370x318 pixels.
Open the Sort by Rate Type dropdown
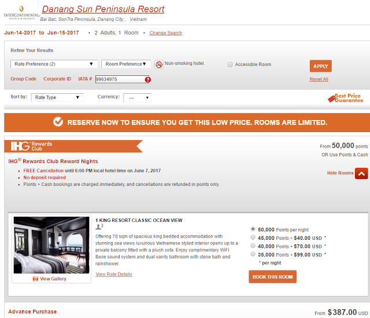(57, 97)
